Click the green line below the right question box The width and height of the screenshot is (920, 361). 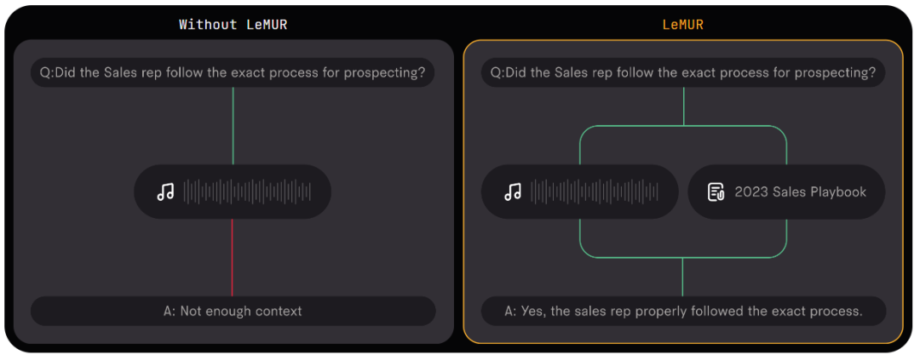pyautogui.click(x=683, y=106)
